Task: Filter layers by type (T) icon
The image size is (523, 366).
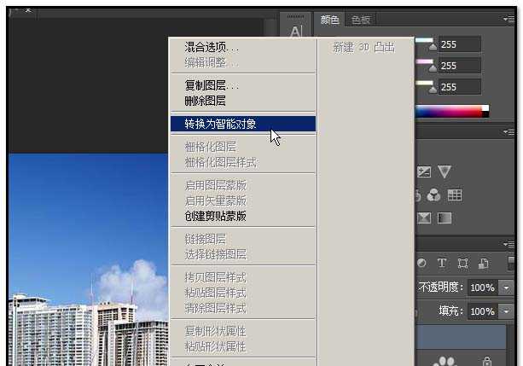Action: [442, 264]
